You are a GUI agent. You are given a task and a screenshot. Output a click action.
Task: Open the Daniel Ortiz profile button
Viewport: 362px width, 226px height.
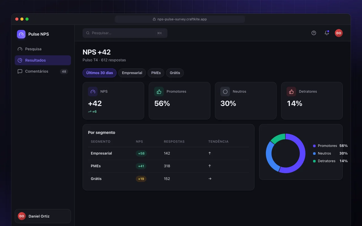[x=43, y=216]
